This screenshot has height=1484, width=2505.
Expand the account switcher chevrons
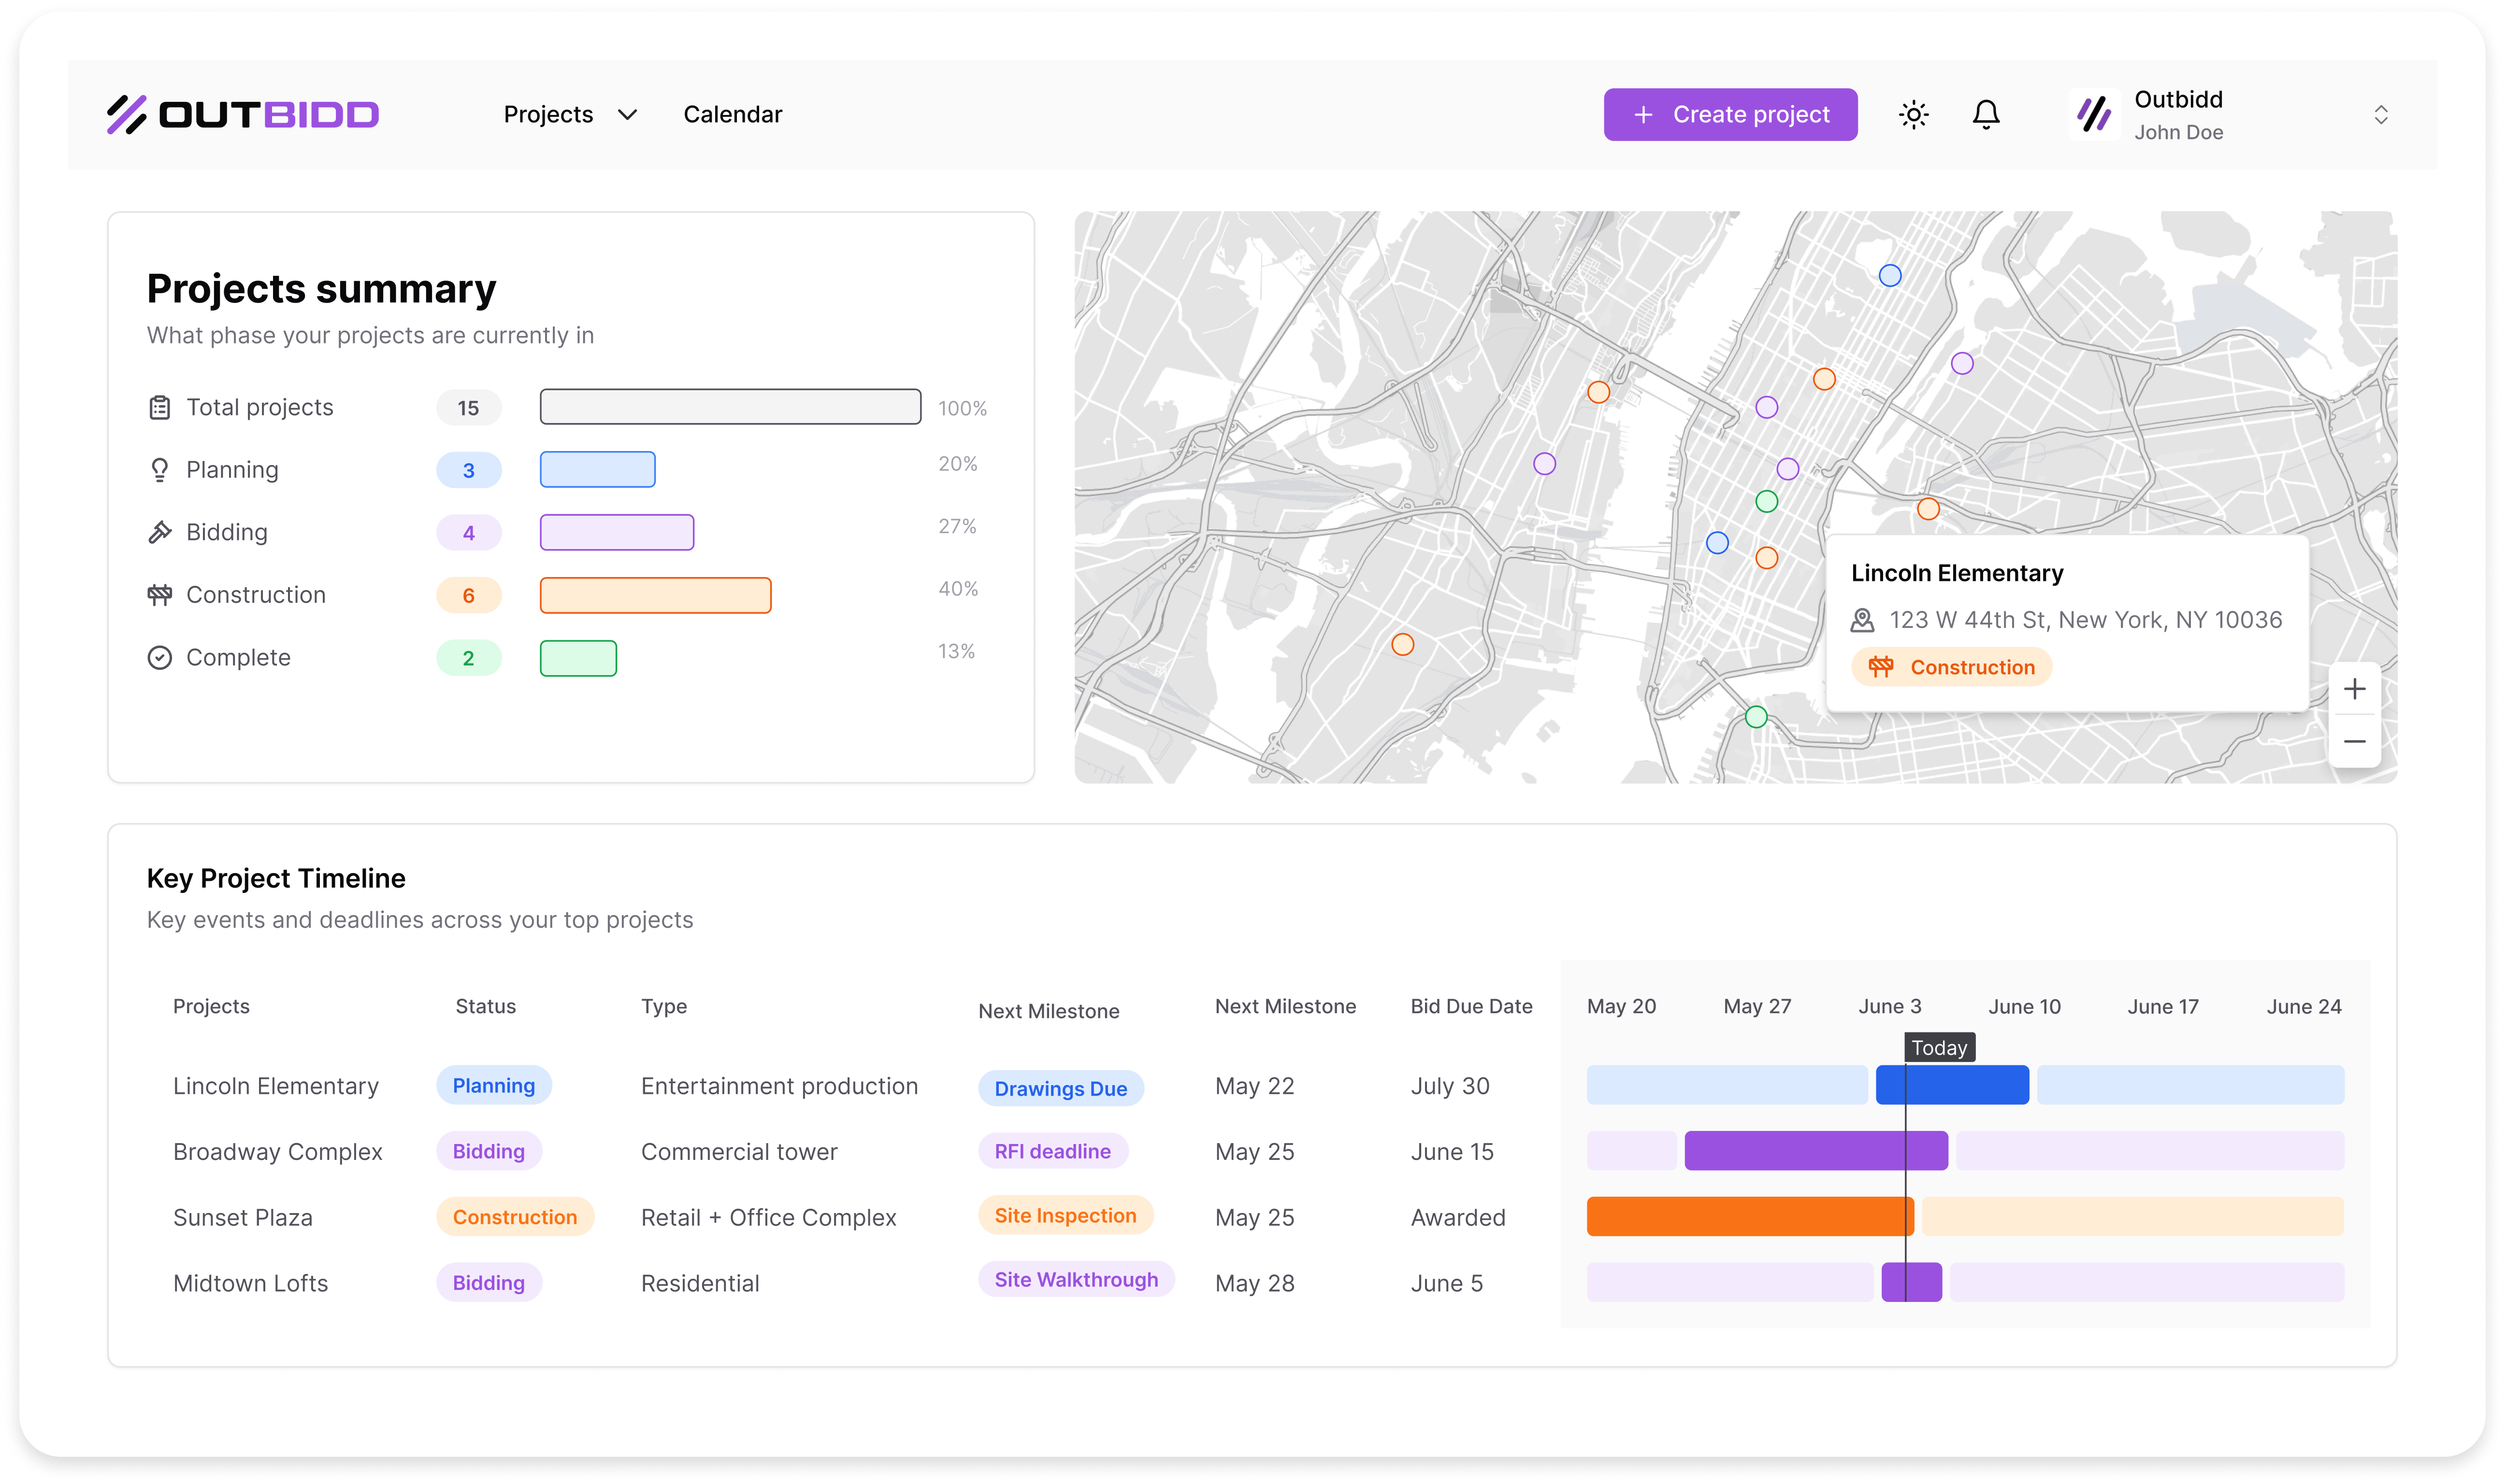coord(2380,115)
